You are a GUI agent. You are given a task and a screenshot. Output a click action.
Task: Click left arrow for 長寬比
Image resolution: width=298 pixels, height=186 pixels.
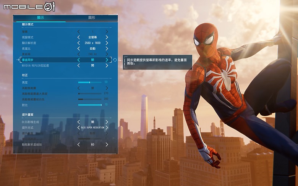78,49
